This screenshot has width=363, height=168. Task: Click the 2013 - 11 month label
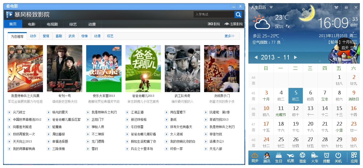pos(275,57)
